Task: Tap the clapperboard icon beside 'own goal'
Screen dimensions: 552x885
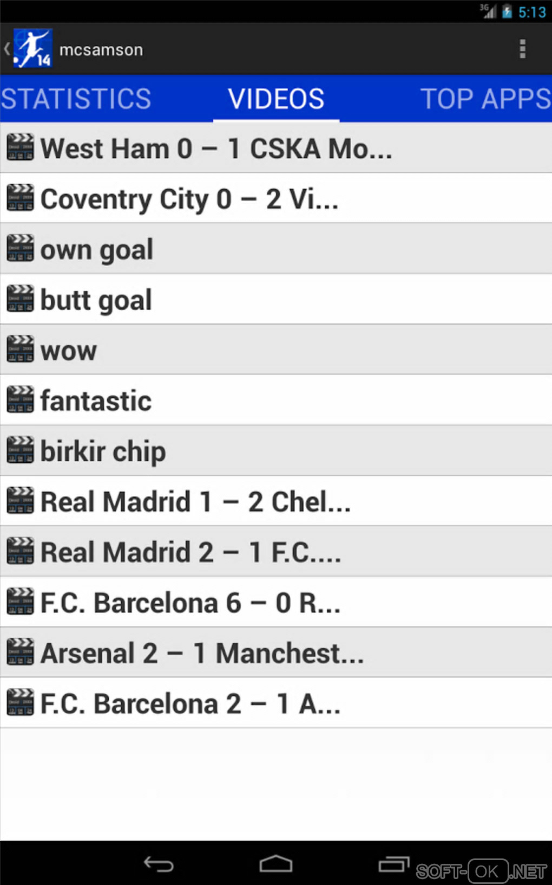Action: coord(21,248)
